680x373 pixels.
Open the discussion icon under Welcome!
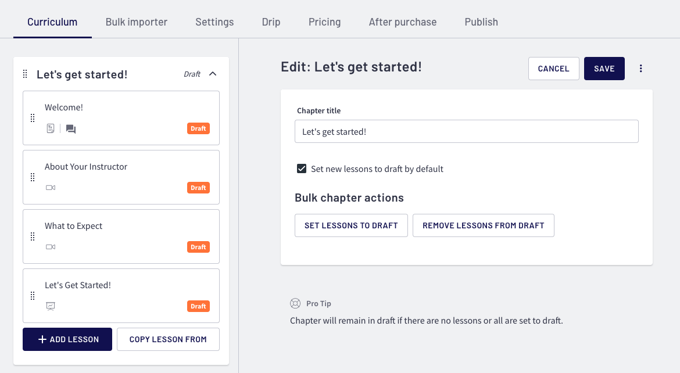70,128
